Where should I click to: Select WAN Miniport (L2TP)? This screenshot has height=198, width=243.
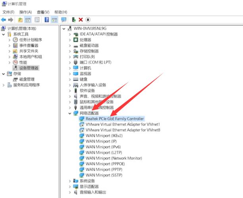tap(104, 153)
